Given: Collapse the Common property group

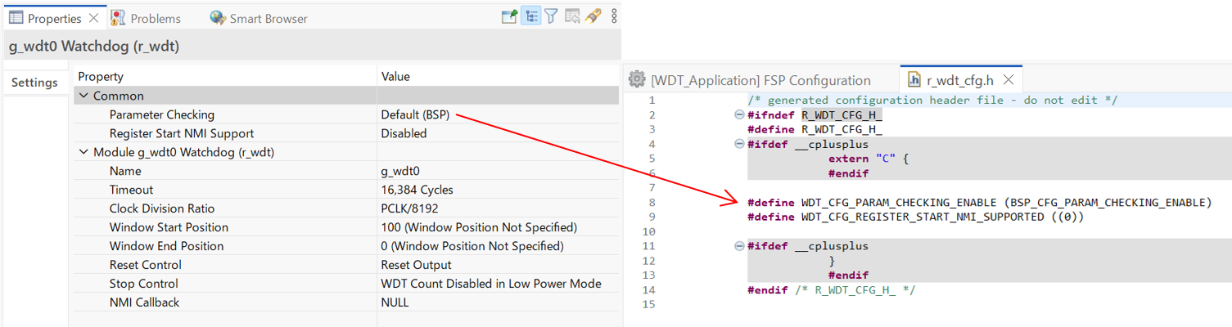Looking at the screenshot, I should (x=83, y=96).
